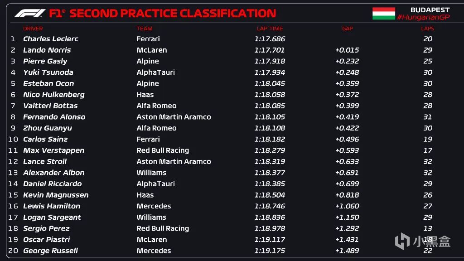
Task: Click the BUDAPEST location label
Action: [x=430, y=10]
